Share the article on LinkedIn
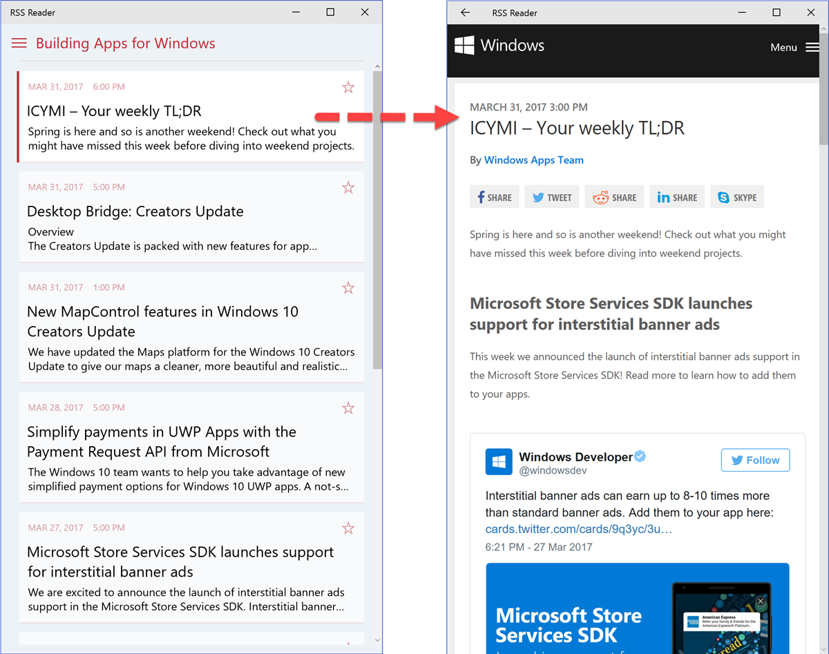Screen dimensions: 829x654 tap(677, 198)
